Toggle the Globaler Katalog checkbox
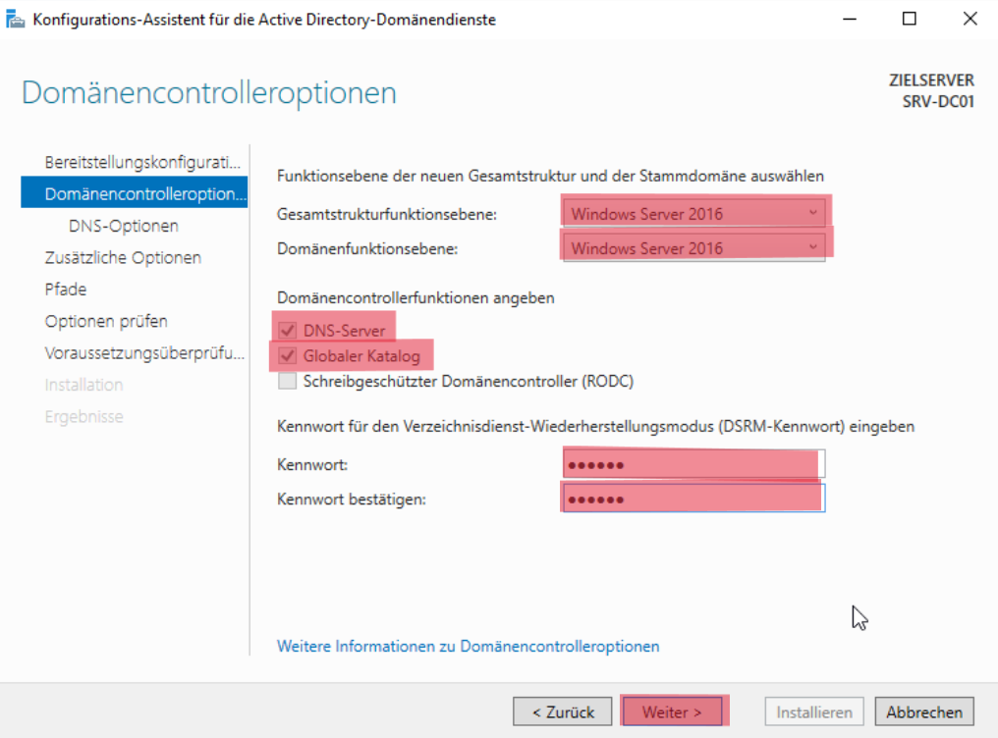Viewport: 998px width, 738px height. (x=288, y=356)
